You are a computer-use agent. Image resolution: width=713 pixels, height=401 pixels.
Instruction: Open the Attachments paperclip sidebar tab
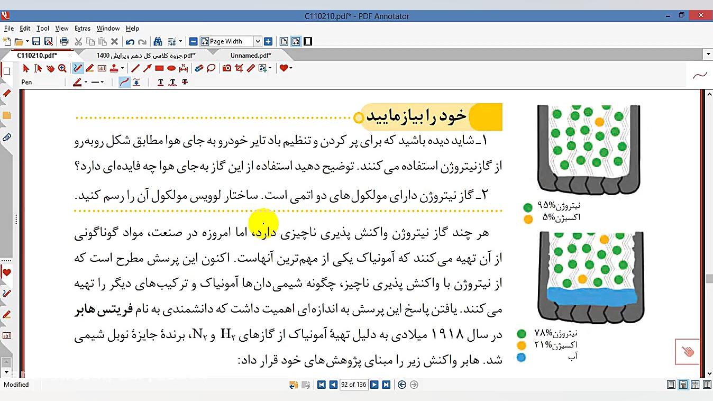pyautogui.click(x=7, y=138)
